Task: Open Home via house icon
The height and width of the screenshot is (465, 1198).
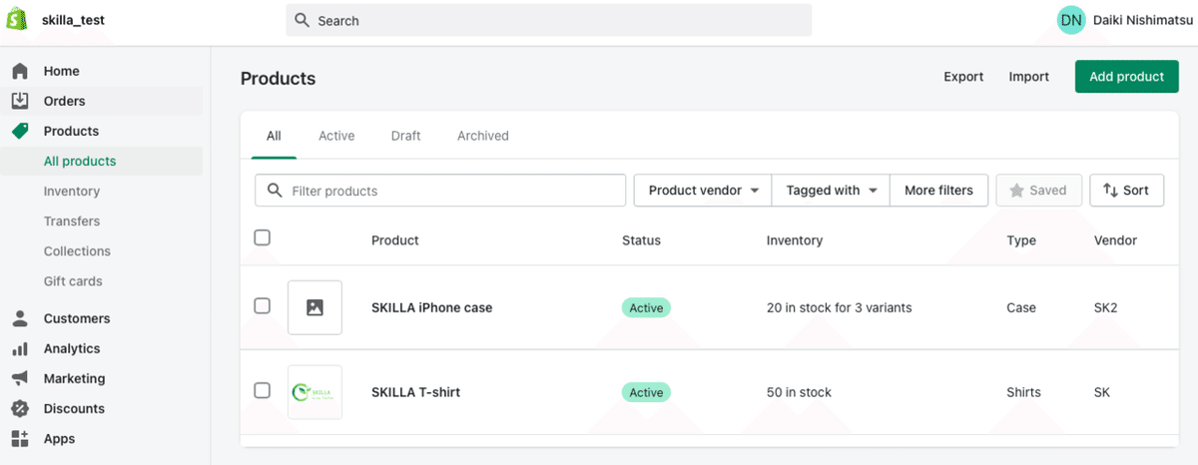Action: point(20,71)
